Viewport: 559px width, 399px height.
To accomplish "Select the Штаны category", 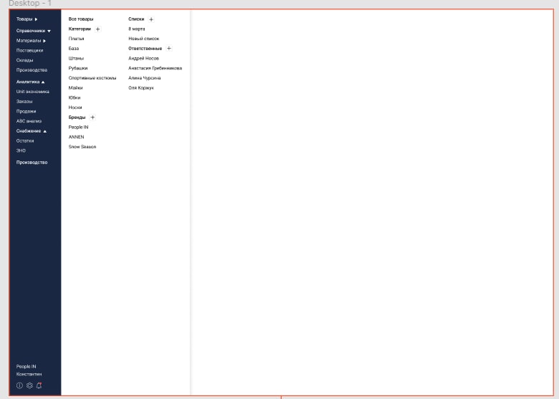I will (76, 59).
